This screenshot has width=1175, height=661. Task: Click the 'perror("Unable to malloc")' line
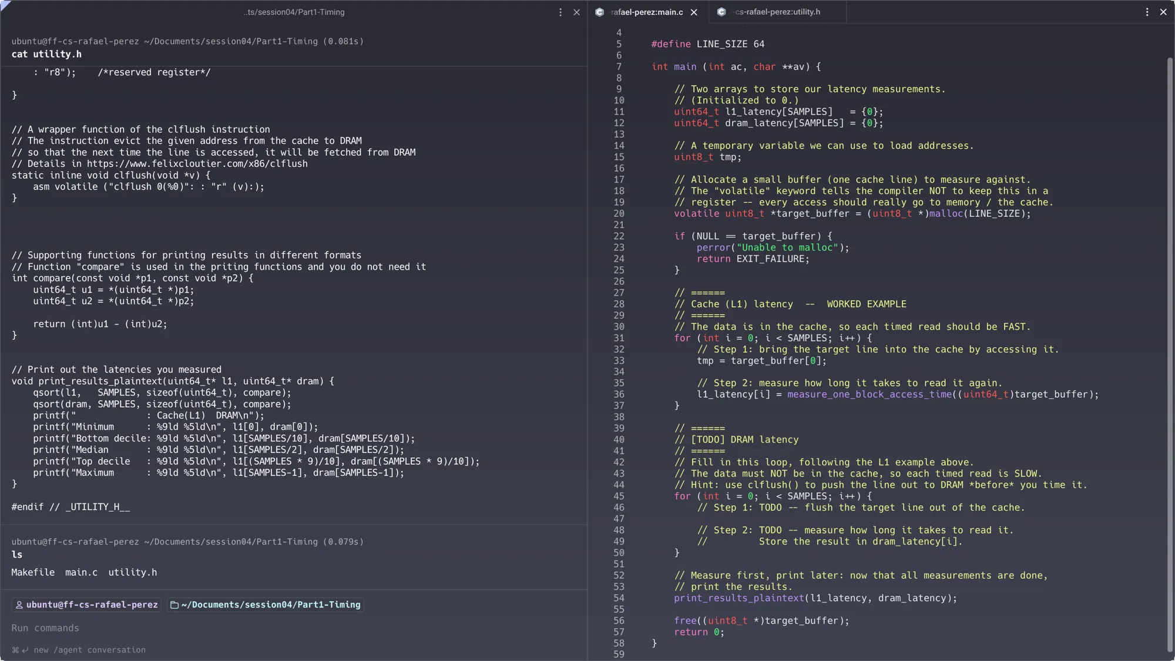click(773, 248)
